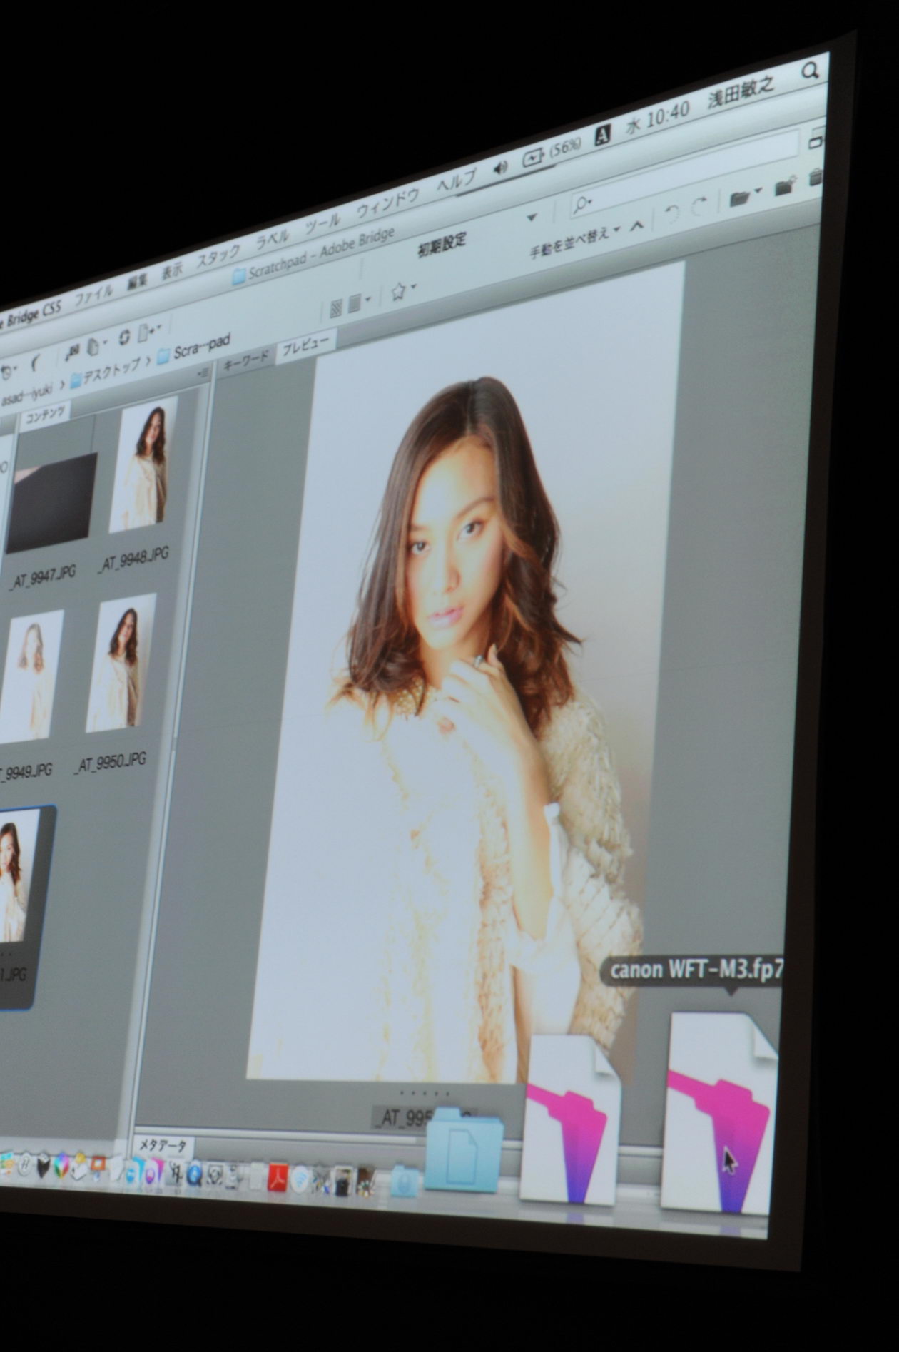
Task: Click the reveal recent file clock icon
Action: click(6, 372)
